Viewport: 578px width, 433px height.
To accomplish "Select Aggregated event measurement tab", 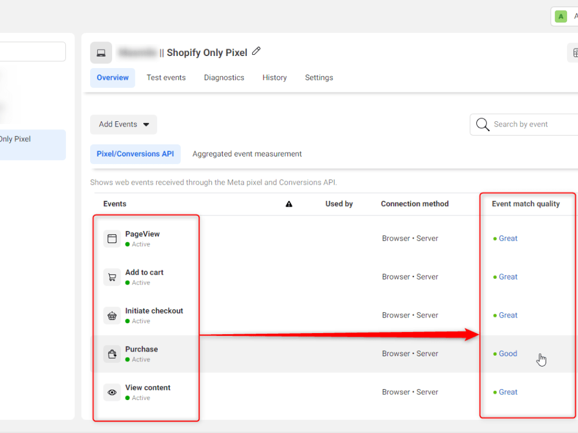I will (x=247, y=154).
